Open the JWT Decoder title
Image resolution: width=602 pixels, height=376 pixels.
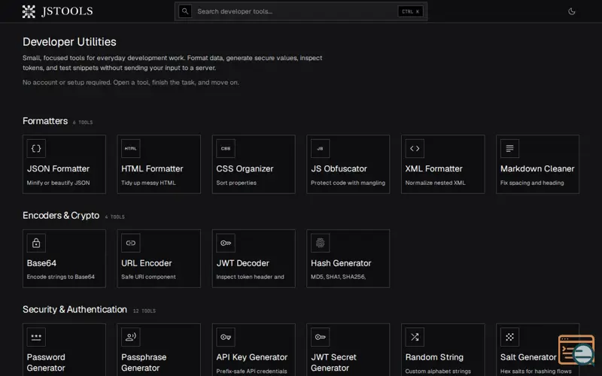(242, 263)
